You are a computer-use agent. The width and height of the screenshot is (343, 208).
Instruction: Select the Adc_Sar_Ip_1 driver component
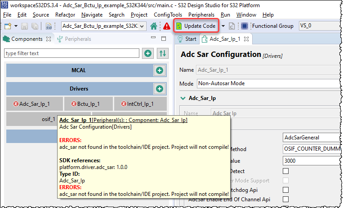point(35,104)
